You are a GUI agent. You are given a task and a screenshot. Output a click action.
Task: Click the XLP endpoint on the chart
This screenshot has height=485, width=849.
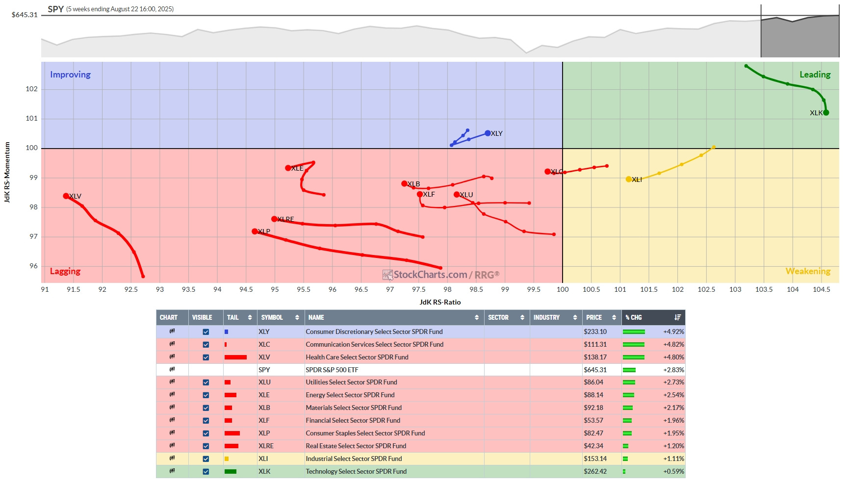tap(255, 231)
